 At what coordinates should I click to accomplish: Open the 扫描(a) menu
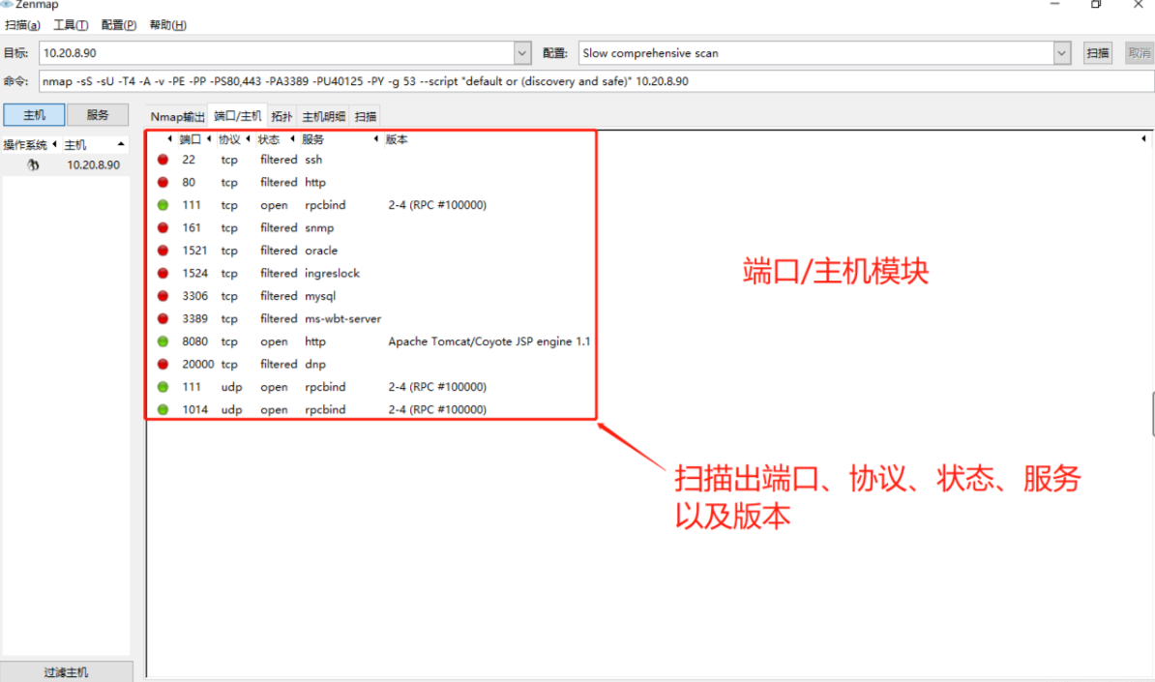[22, 25]
